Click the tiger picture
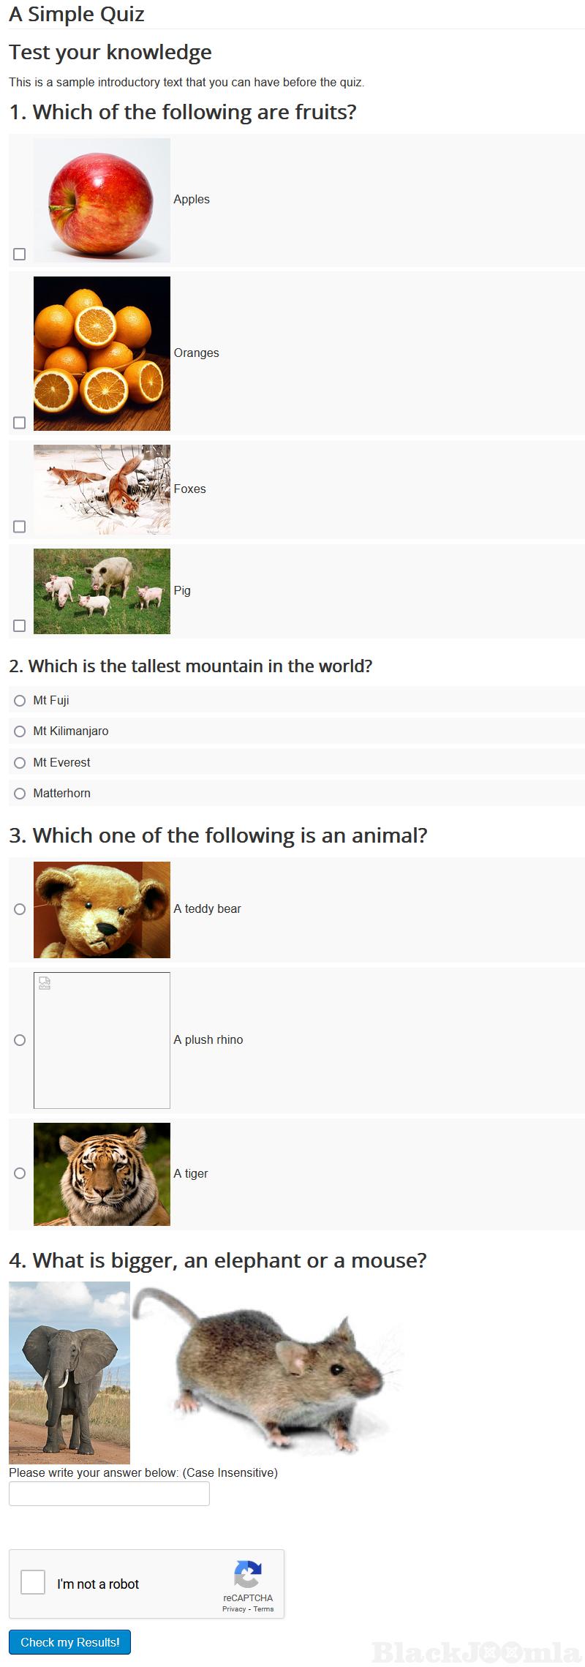The image size is (585, 1667). click(102, 1174)
